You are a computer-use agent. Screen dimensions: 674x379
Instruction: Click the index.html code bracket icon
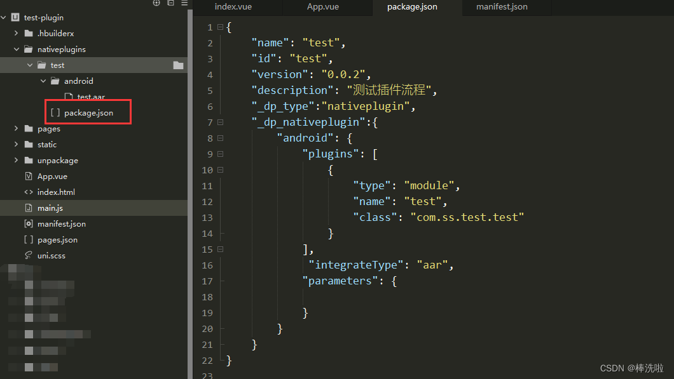28,192
